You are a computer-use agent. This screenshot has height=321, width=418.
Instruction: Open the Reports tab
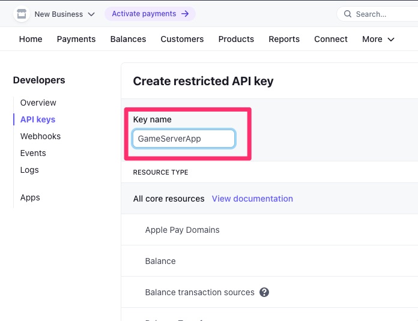tap(284, 39)
